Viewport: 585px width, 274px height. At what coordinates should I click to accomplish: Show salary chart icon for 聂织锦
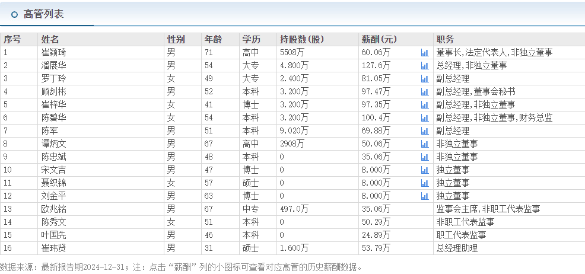(424, 183)
